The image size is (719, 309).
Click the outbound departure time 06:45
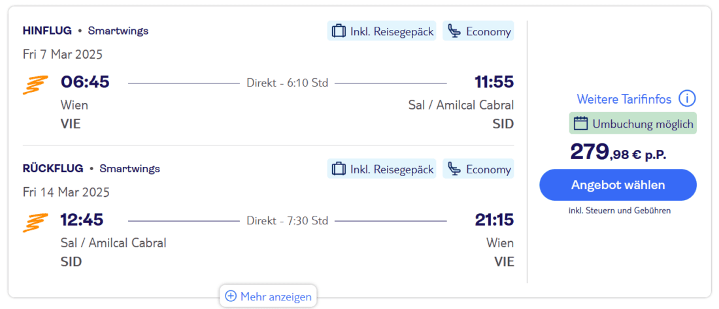85,82
